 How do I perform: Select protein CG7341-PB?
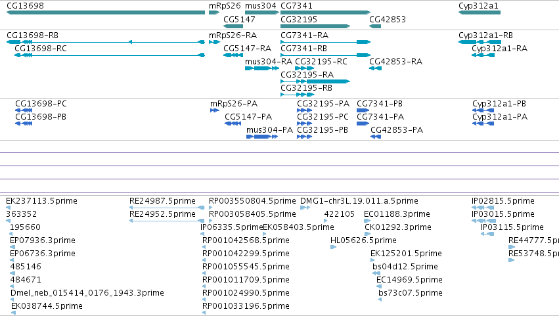coord(363,110)
